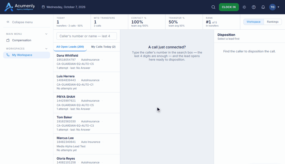Click campaign CA-GUARDIAN-EQ-AUTO-C1

coord(75,85)
